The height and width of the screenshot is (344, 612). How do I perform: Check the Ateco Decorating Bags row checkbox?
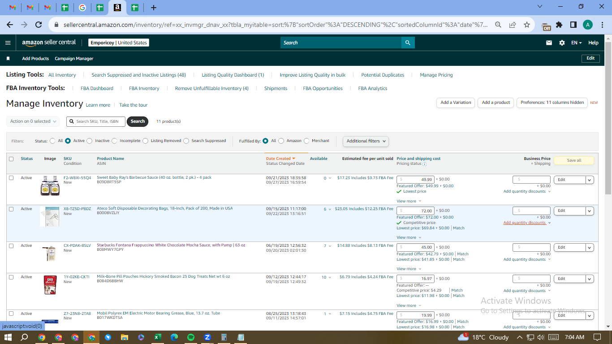click(11, 209)
